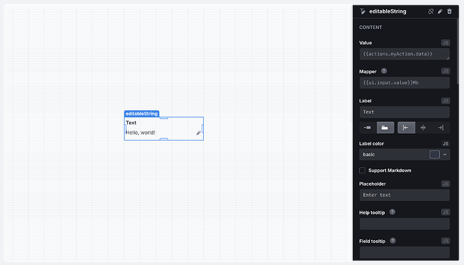Select the editableString tag on canvas

[141, 114]
